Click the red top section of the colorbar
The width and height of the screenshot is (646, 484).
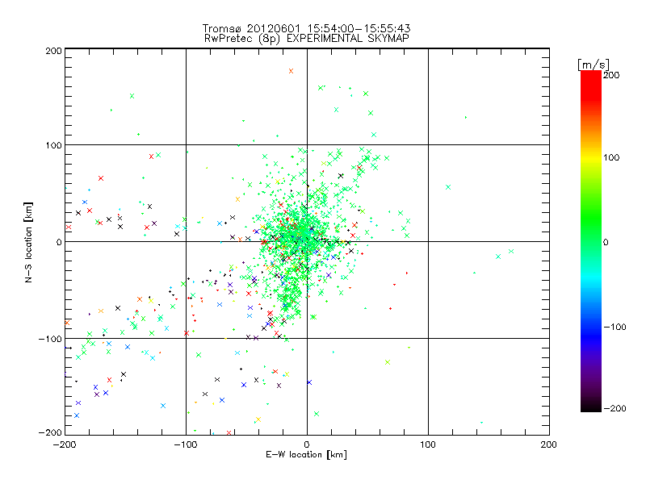[591, 86]
